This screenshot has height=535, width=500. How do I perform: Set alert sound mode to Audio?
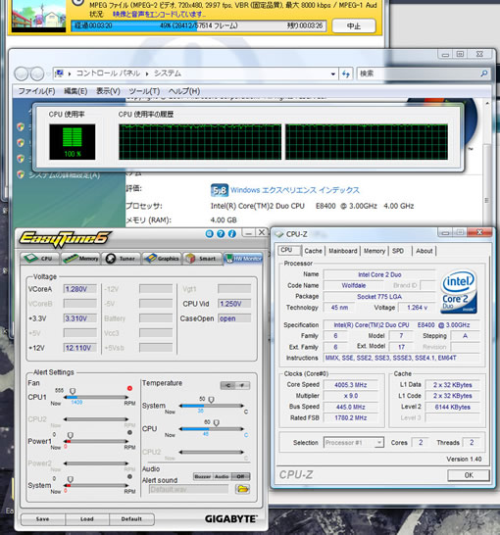pos(222,476)
